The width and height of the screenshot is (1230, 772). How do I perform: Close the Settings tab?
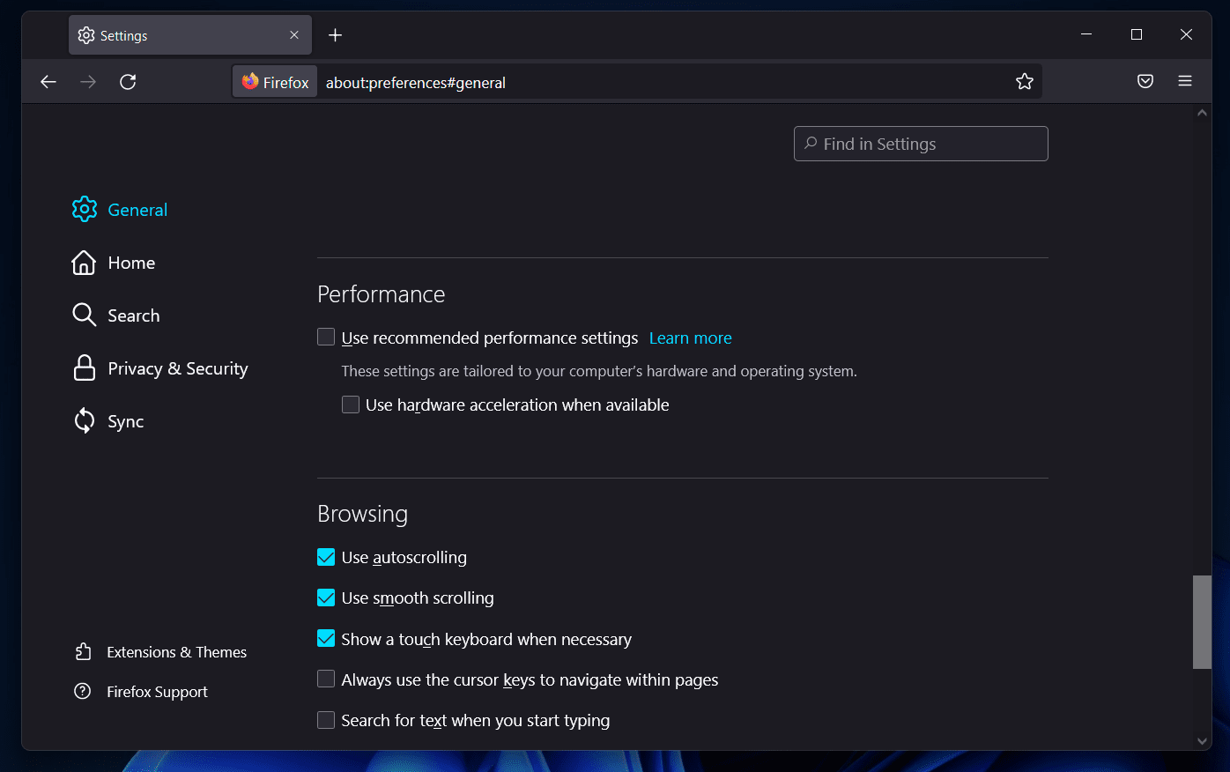(x=294, y=35)
